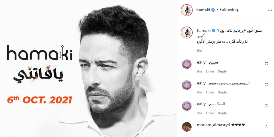Viewport: 274px width, 137px height.
Task: Click the 9m timestamp under the caption
Action: coord(199,50)
